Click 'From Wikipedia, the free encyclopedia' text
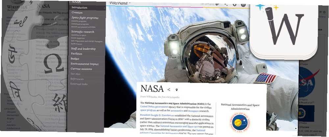Viewport: 329px width, 137px height. pyautogui.click(x=160, y=97)
